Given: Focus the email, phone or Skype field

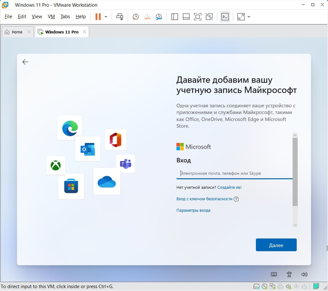Looking at the screenshot, I should click(234, 173).
